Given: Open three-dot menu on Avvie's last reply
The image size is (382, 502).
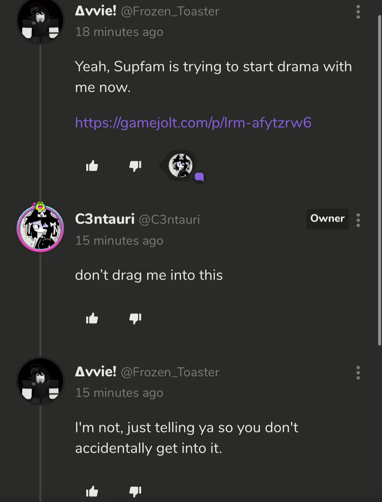Looking at the screenshot, I should [358, 372].
